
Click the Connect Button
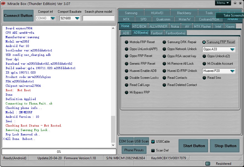[18, 15]
